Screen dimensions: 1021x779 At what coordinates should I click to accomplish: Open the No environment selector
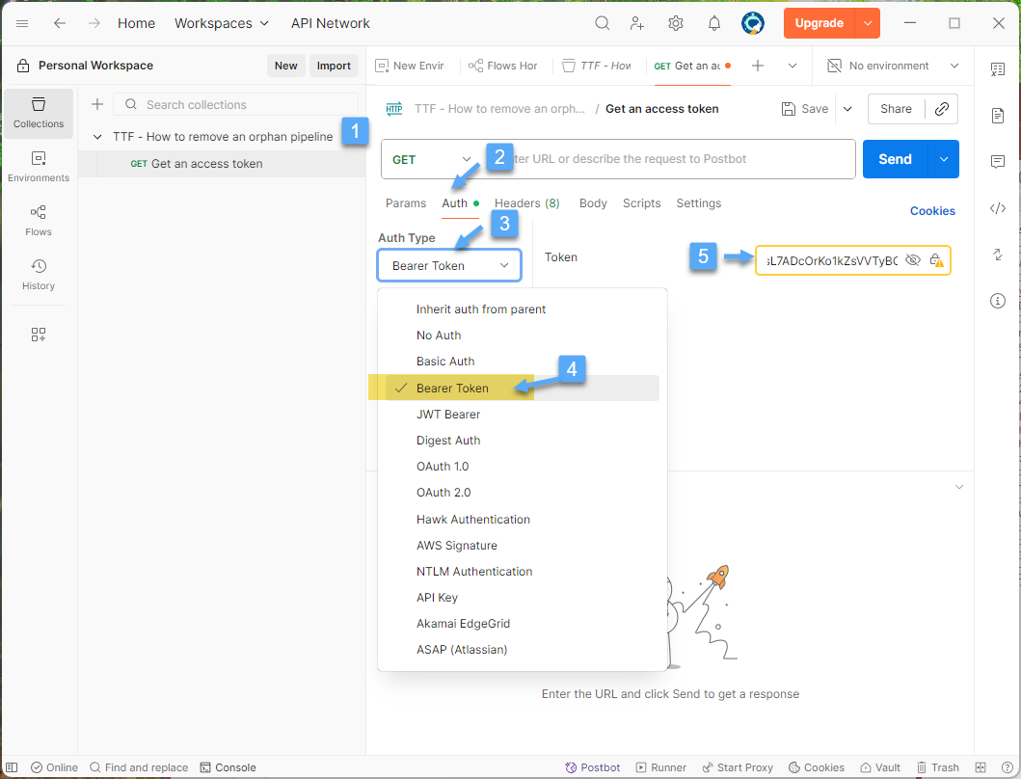coord(894,66)
